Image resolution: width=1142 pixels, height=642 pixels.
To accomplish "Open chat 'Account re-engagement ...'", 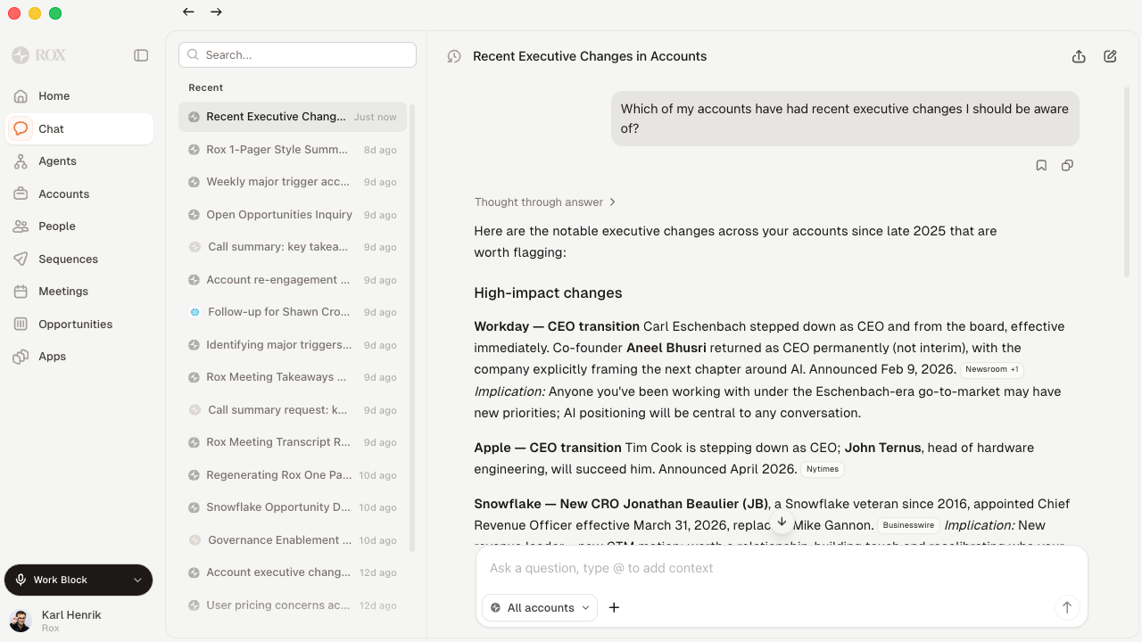I will (x=293, y=280).
